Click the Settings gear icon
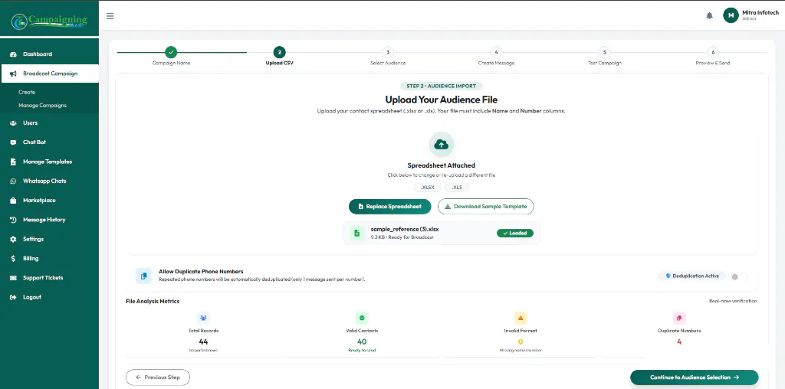The width and height of the screenshot is (785, 389). tap(14, 240)
